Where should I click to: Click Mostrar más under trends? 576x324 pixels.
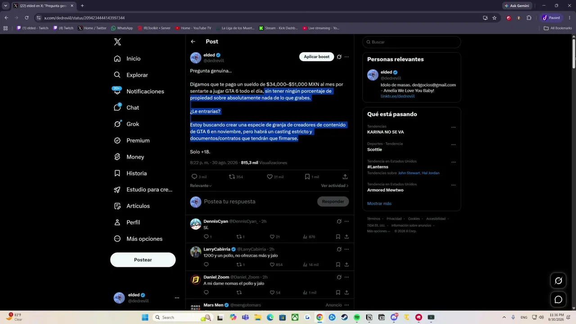[379, 204]
